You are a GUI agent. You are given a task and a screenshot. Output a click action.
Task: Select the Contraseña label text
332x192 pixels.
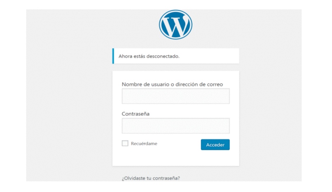coord(136,114)
